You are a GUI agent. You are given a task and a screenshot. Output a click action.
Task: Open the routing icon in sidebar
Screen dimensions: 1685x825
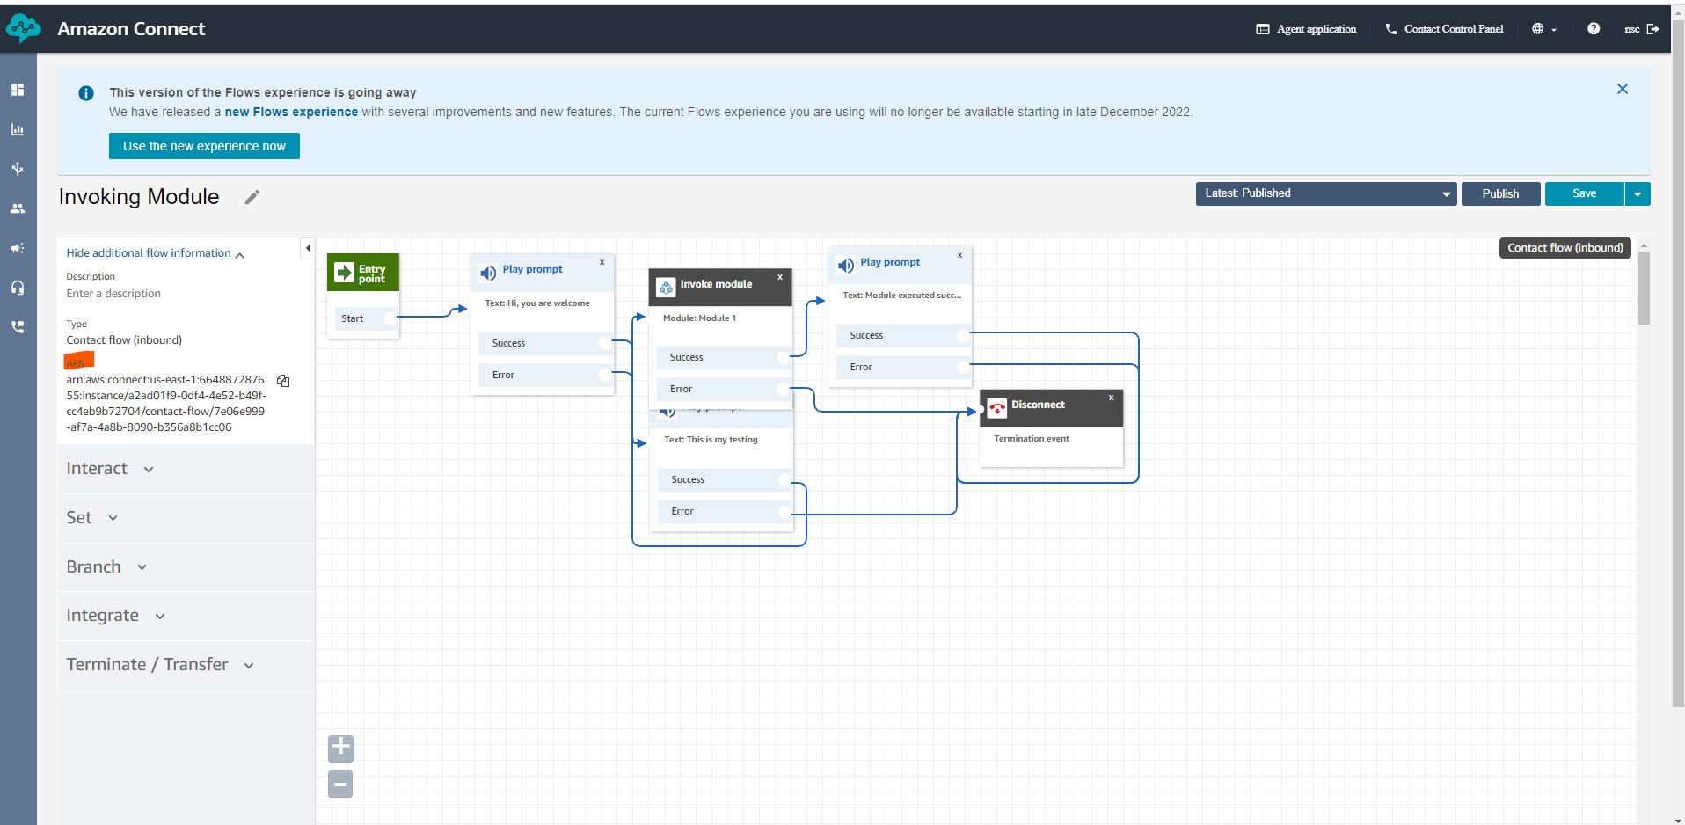coord(18,169)
